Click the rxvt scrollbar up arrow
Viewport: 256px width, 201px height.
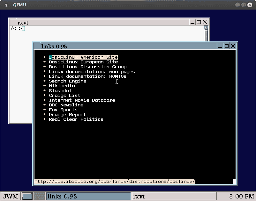click(206, 28)
